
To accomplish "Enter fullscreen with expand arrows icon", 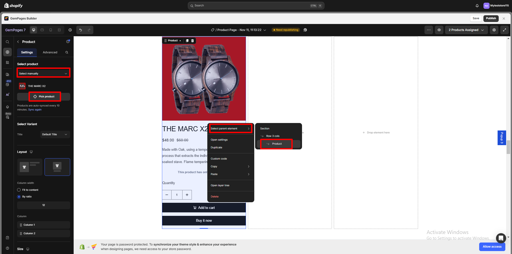I will tap(504, 30).
